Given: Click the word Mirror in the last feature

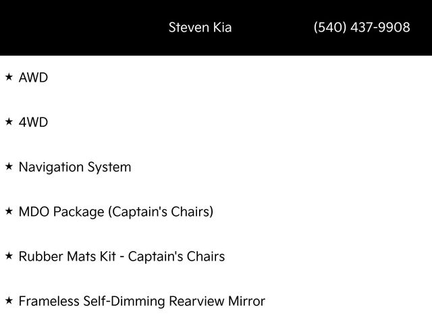Looking at the screenshot, I should tap(245, 301).
